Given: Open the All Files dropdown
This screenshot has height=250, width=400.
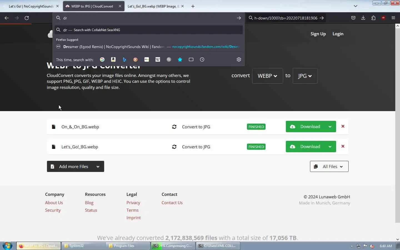Looking at the screenshot, I should pos(329,167).
